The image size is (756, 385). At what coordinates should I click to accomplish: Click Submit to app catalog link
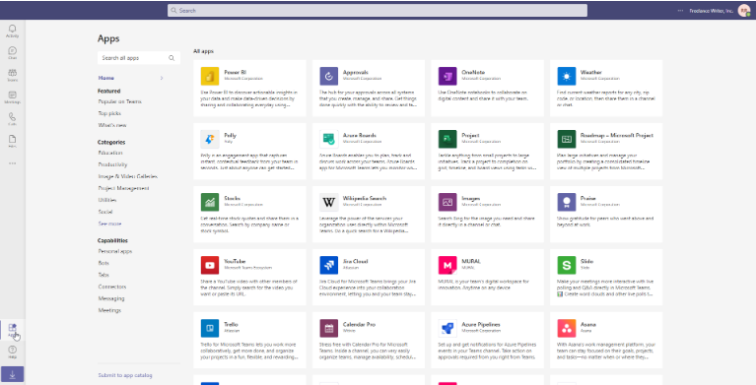(x=125, y=375)
